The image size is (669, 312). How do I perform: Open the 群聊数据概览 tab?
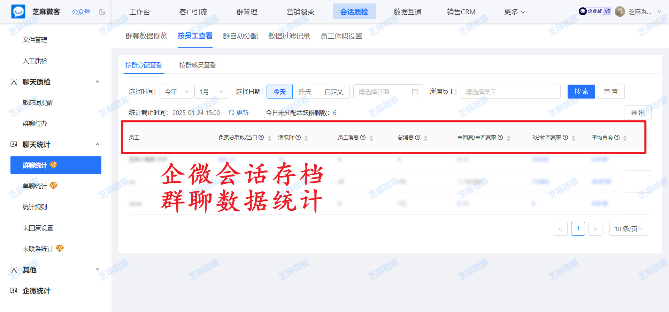click(146, 36)
